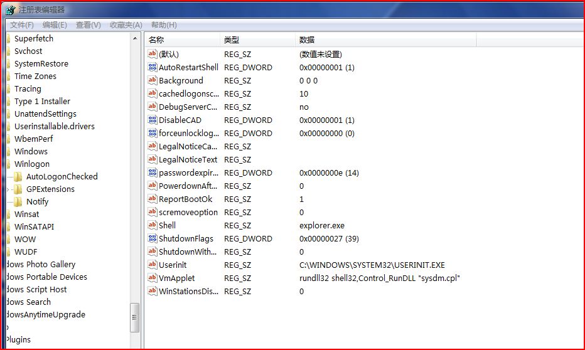Click the passwordexpir... DWORD icon
This screenshot has width=585, height=350.
click(153, 172)
